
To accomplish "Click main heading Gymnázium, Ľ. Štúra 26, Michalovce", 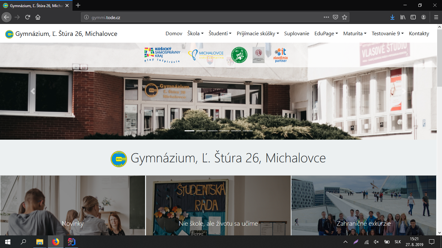I will (228, 158).
